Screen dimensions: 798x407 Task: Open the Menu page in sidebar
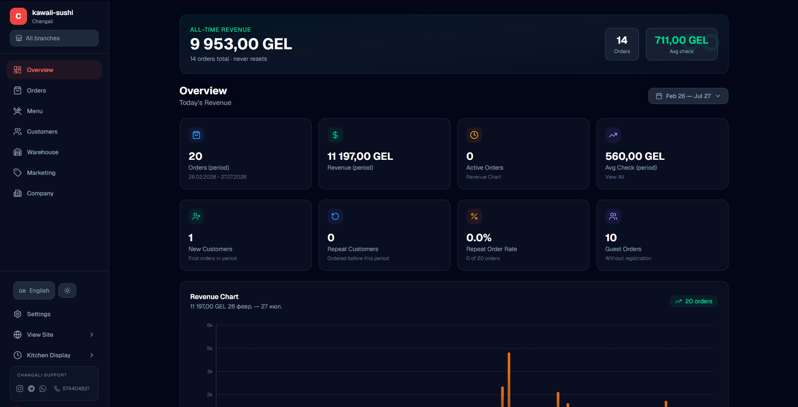[x=54, y=111]
